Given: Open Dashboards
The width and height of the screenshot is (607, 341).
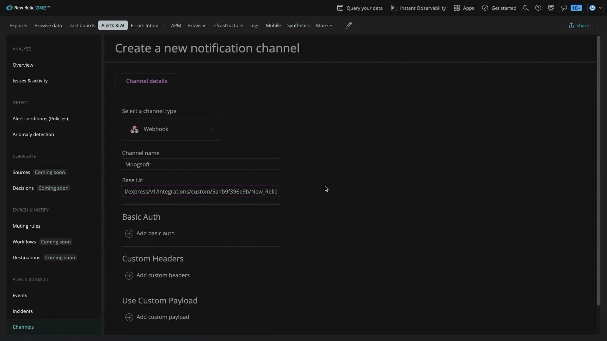Looking at the screenshot, I should (82, 25).
